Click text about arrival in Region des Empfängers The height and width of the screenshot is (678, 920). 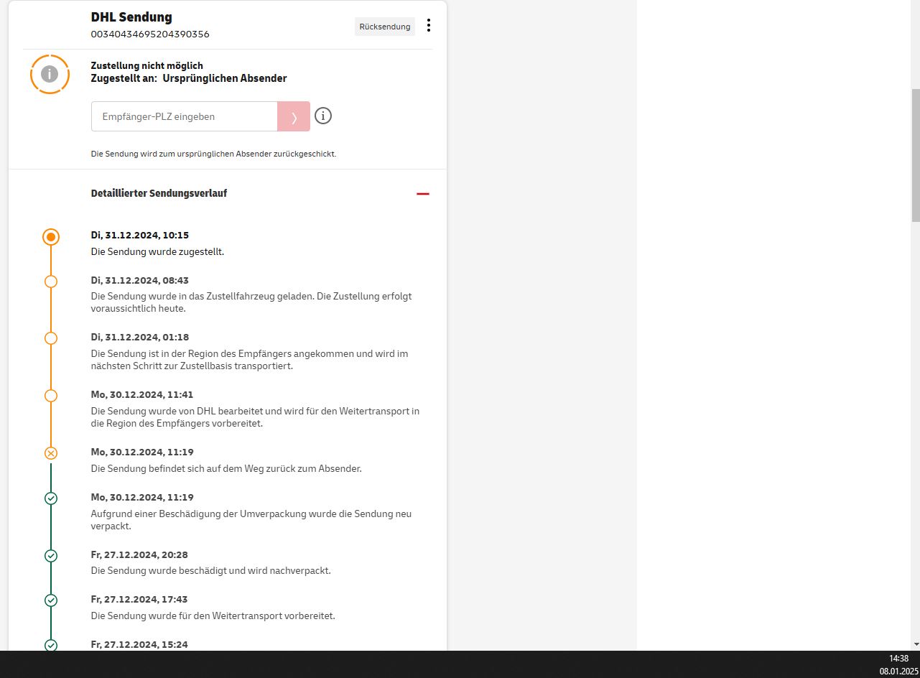point(249,360)
